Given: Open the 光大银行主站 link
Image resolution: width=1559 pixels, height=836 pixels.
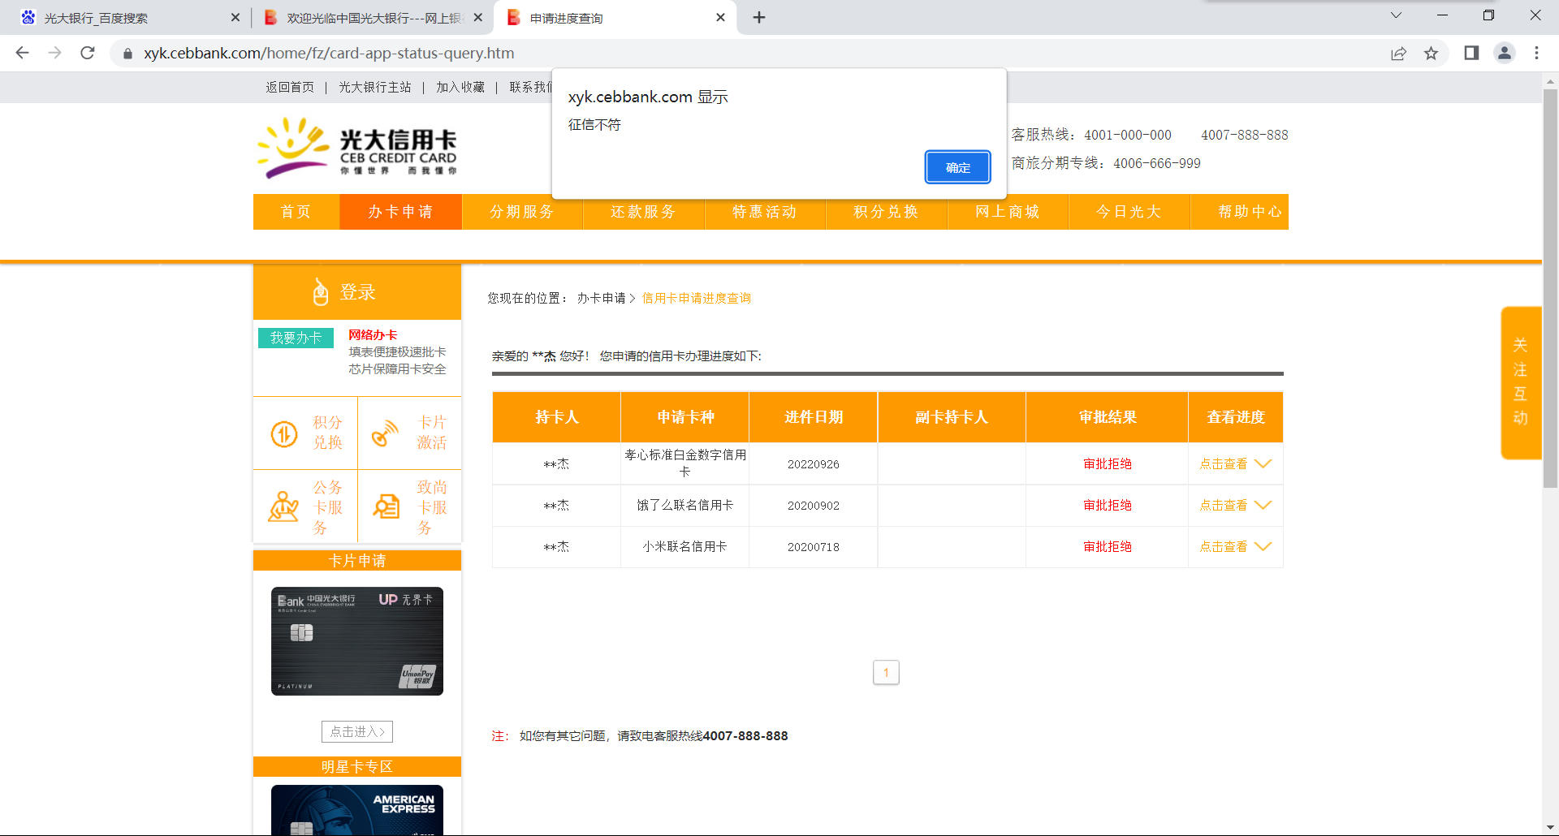Looking at the screenshot, I should (375, 87).
